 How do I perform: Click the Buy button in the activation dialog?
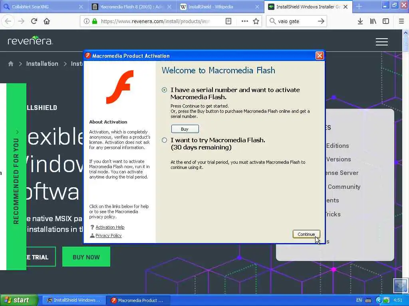185,129
